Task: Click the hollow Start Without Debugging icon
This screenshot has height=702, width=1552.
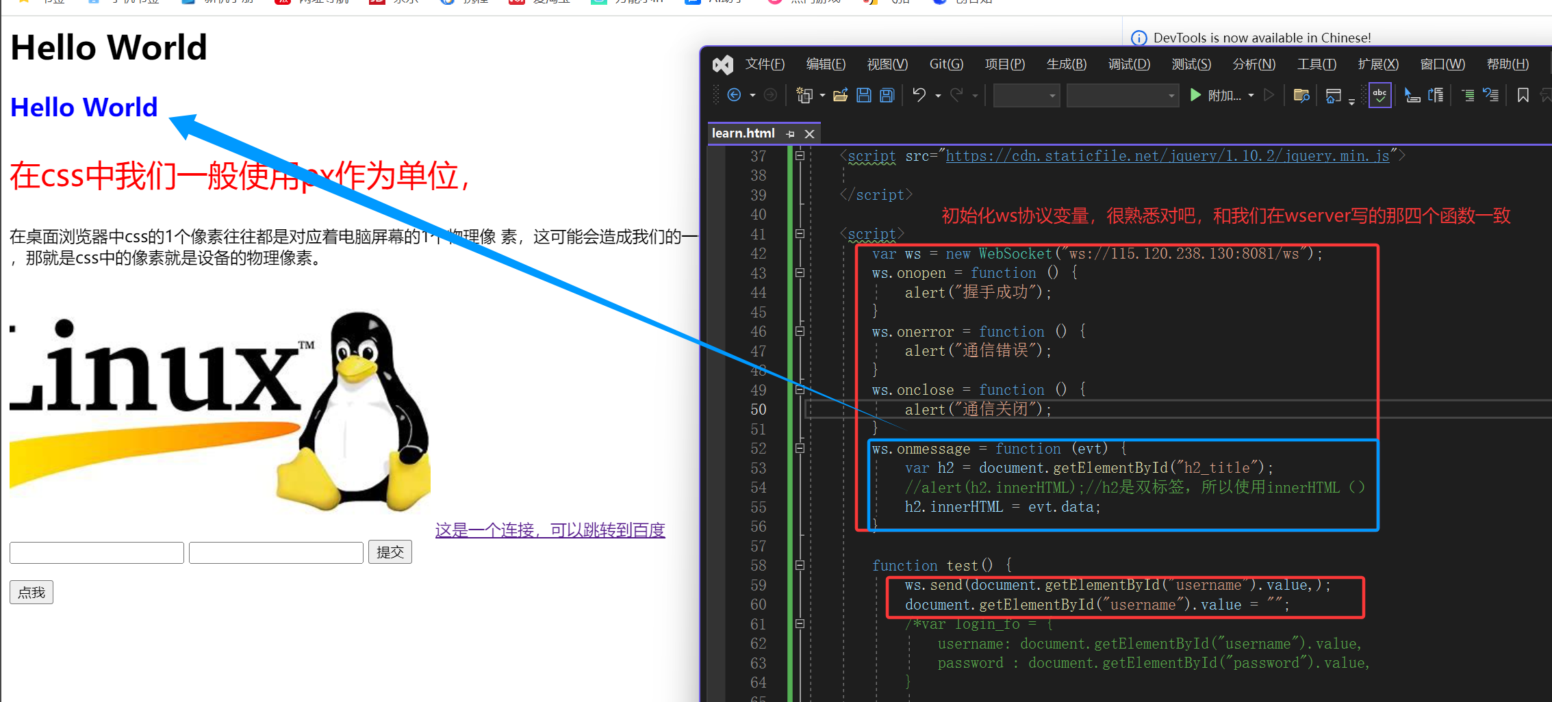Action: [1269, 95]
